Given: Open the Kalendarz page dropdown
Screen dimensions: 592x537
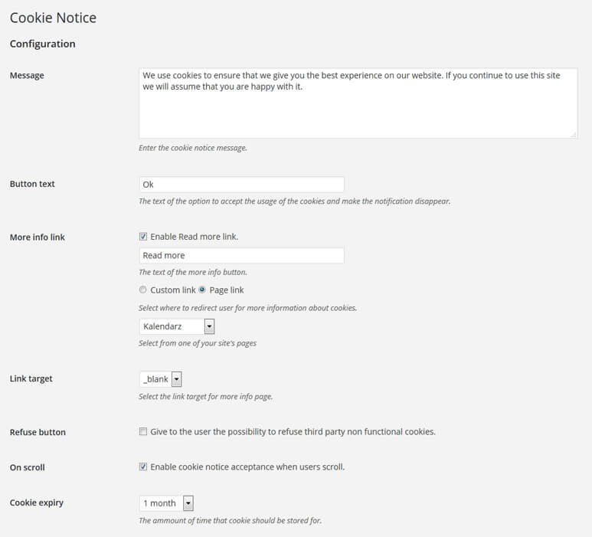Looking at the screenshot, I should pyautogui.click(x=177, y=326).
